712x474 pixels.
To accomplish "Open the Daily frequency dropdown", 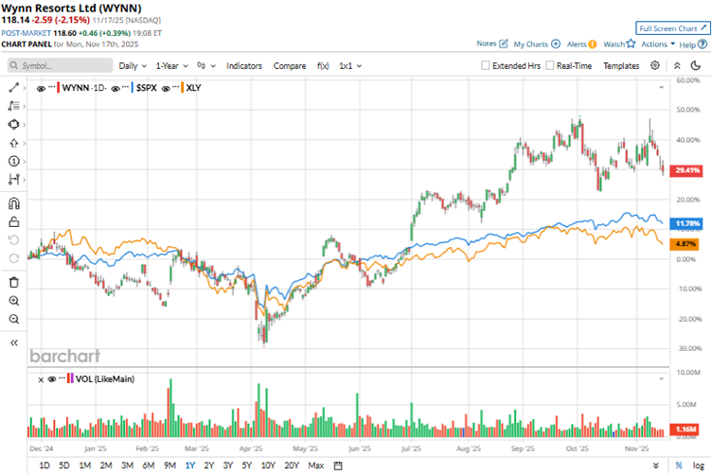I will tap(133, 66).
